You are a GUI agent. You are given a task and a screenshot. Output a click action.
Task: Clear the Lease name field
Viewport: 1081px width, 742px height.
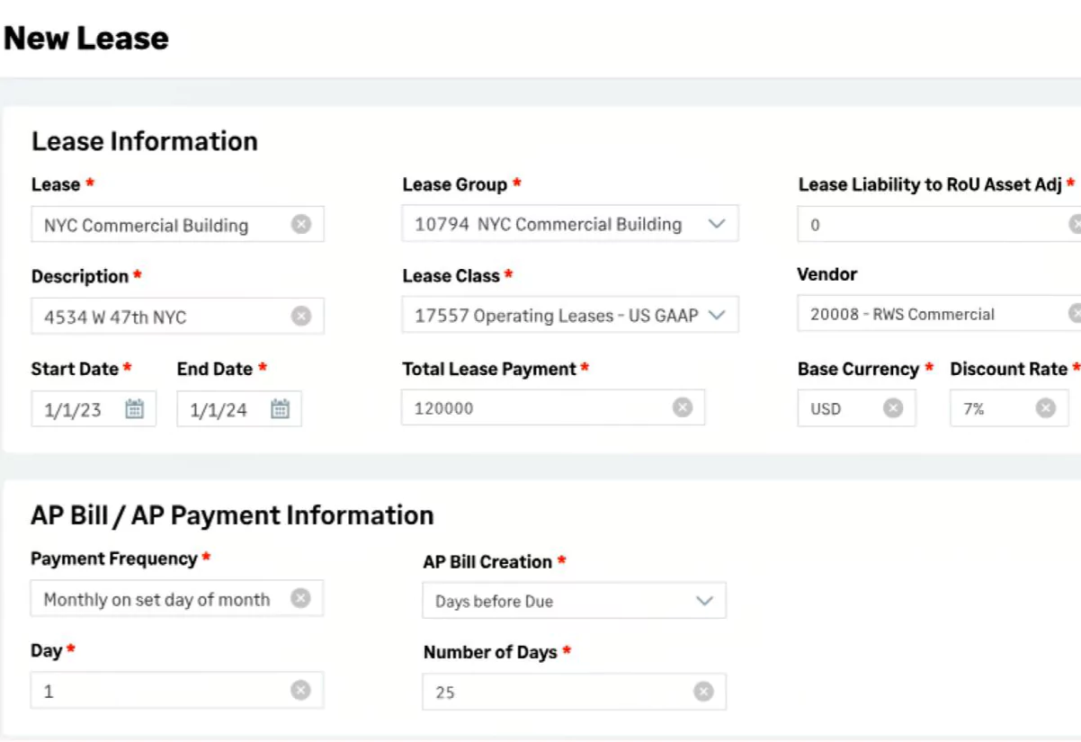[x=301, y=225]
